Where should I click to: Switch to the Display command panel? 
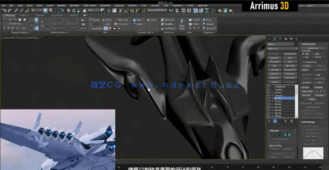[291, 39]
